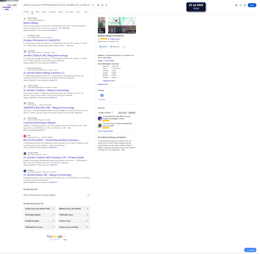
Task: Search Premier allergy schedule suggestion
Action: (x=74, y=227)
